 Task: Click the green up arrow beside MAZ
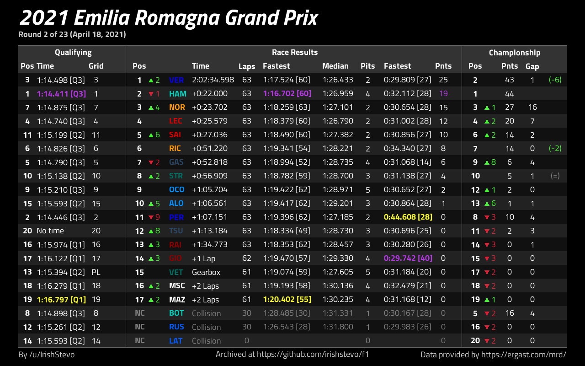point(151,300)
